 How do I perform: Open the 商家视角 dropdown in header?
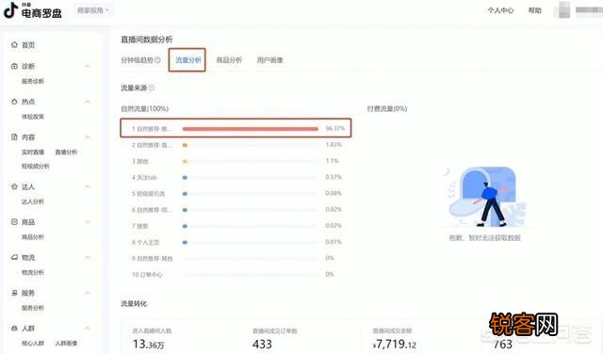tap(92, 10)
